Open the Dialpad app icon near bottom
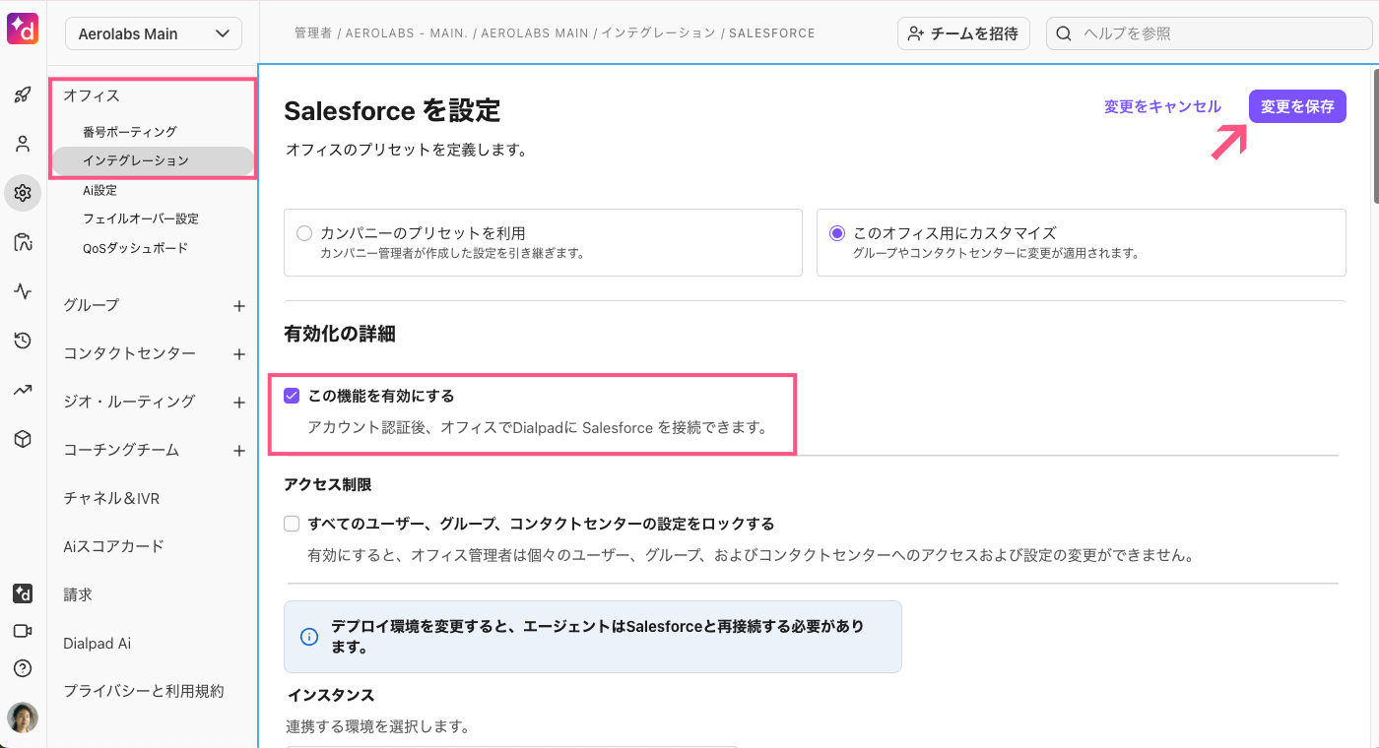 tap(23, 593)
